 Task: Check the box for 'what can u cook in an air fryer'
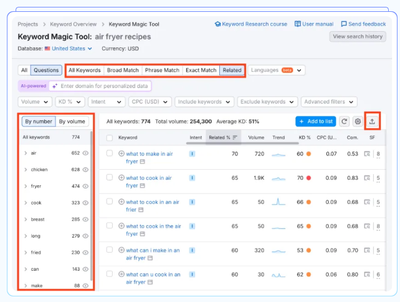click(x=110, y=274)
